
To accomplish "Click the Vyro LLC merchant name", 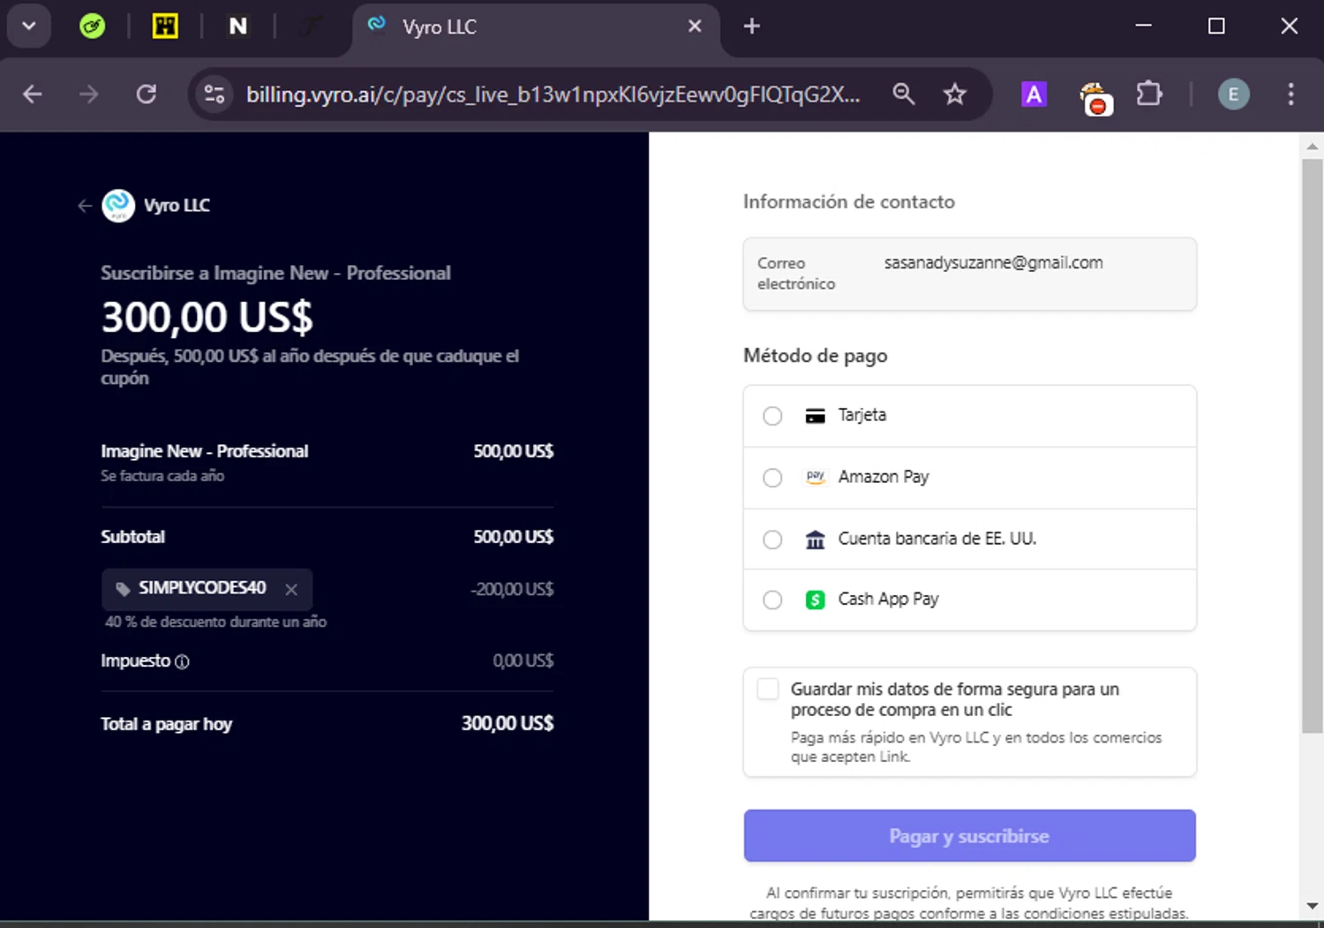I will click(177, 205).
